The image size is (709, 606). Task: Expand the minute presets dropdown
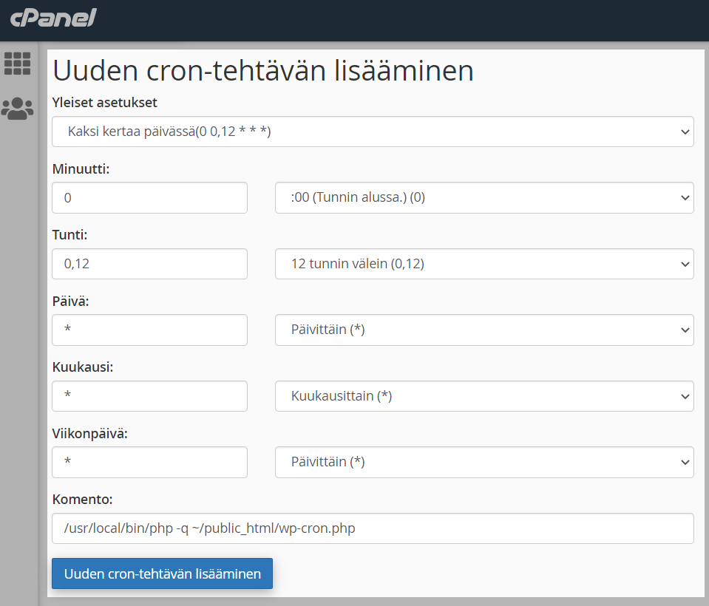point(484,197)
